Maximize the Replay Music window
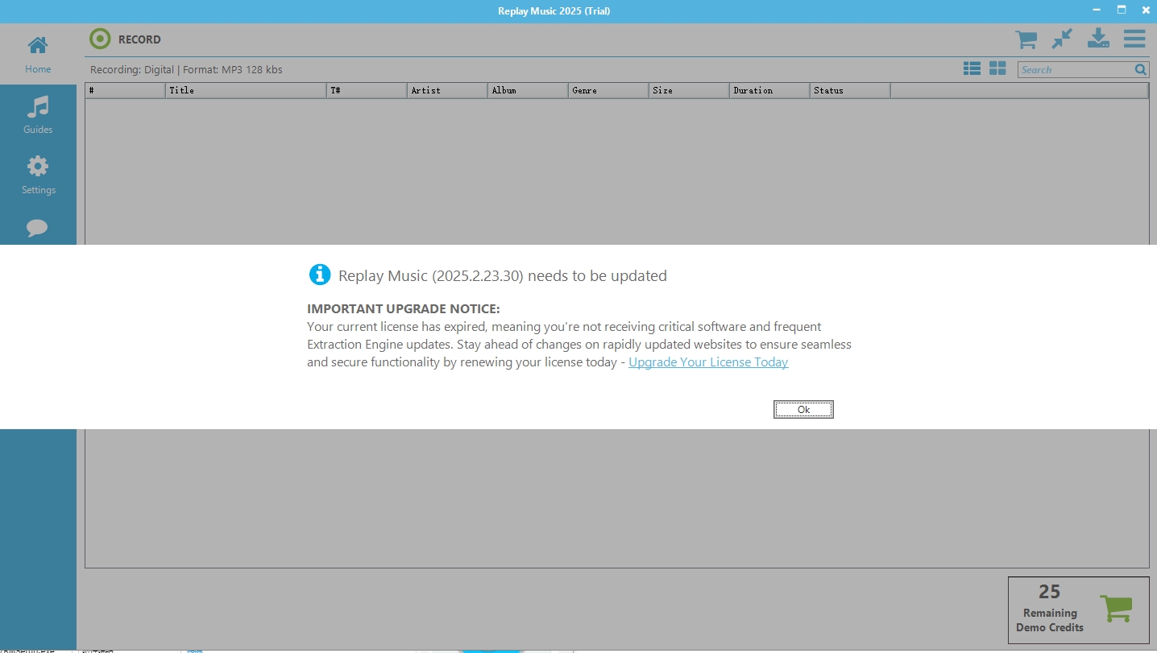This screenshot has width=1157, height=653. click(x=1121, y=10)
